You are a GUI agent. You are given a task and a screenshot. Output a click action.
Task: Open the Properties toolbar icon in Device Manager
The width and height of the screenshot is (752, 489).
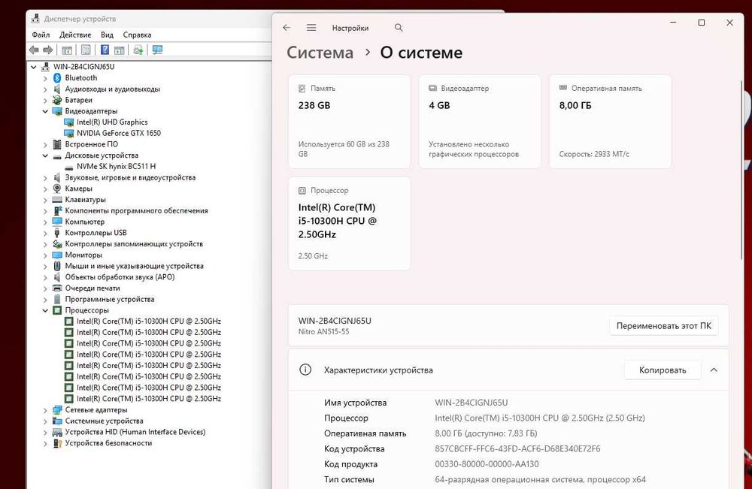click(86, 50)
